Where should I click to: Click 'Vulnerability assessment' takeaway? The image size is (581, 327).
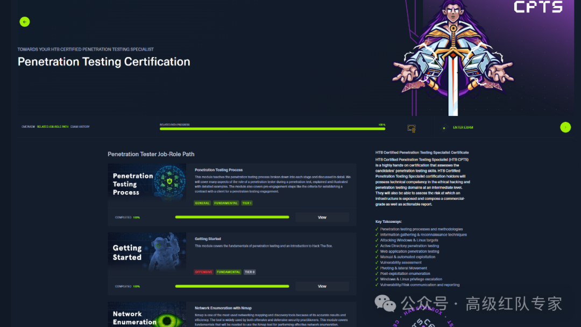(x=401, y=263)
